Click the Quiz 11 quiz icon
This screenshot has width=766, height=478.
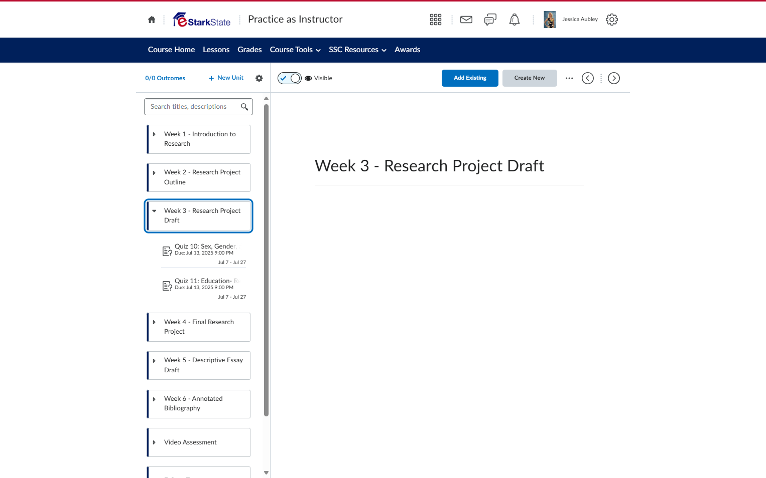point(167,286)
